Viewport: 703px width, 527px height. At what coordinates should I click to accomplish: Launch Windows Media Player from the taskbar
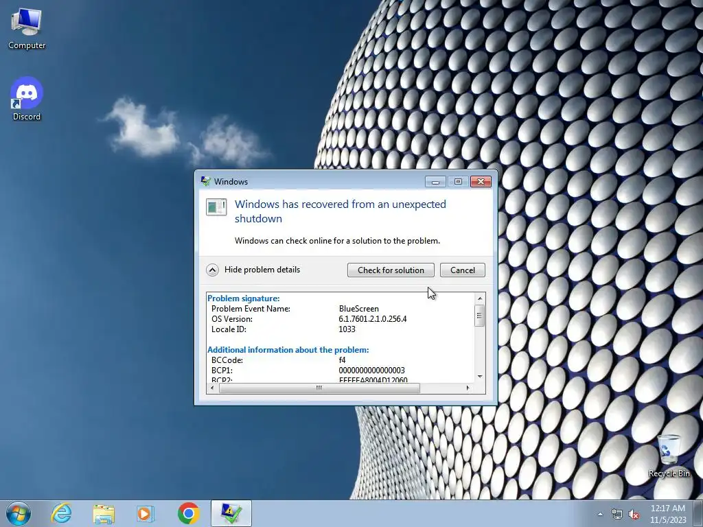[x=146, y=513]
